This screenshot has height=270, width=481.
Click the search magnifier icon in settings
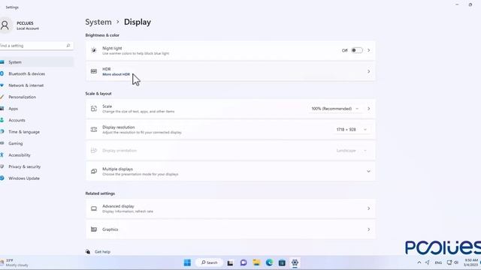click(68, 46)
